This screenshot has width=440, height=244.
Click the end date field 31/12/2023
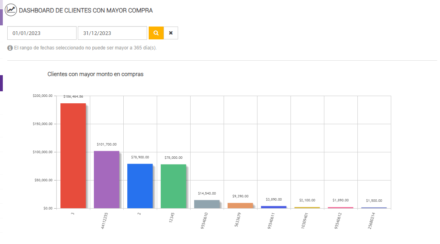(x=112, y=33)
